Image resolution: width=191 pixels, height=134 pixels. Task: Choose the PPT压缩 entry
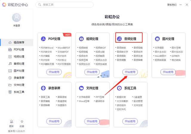pyautogui.click(x=100, y=97)
